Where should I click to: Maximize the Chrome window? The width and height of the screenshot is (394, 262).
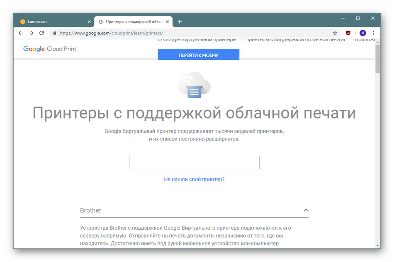pyautogui.click(x=358, y=18)
